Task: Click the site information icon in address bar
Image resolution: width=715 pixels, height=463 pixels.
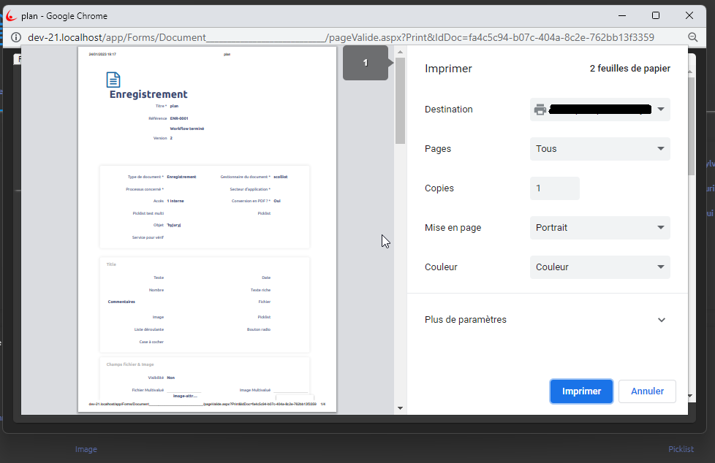Action: point(15,37)
